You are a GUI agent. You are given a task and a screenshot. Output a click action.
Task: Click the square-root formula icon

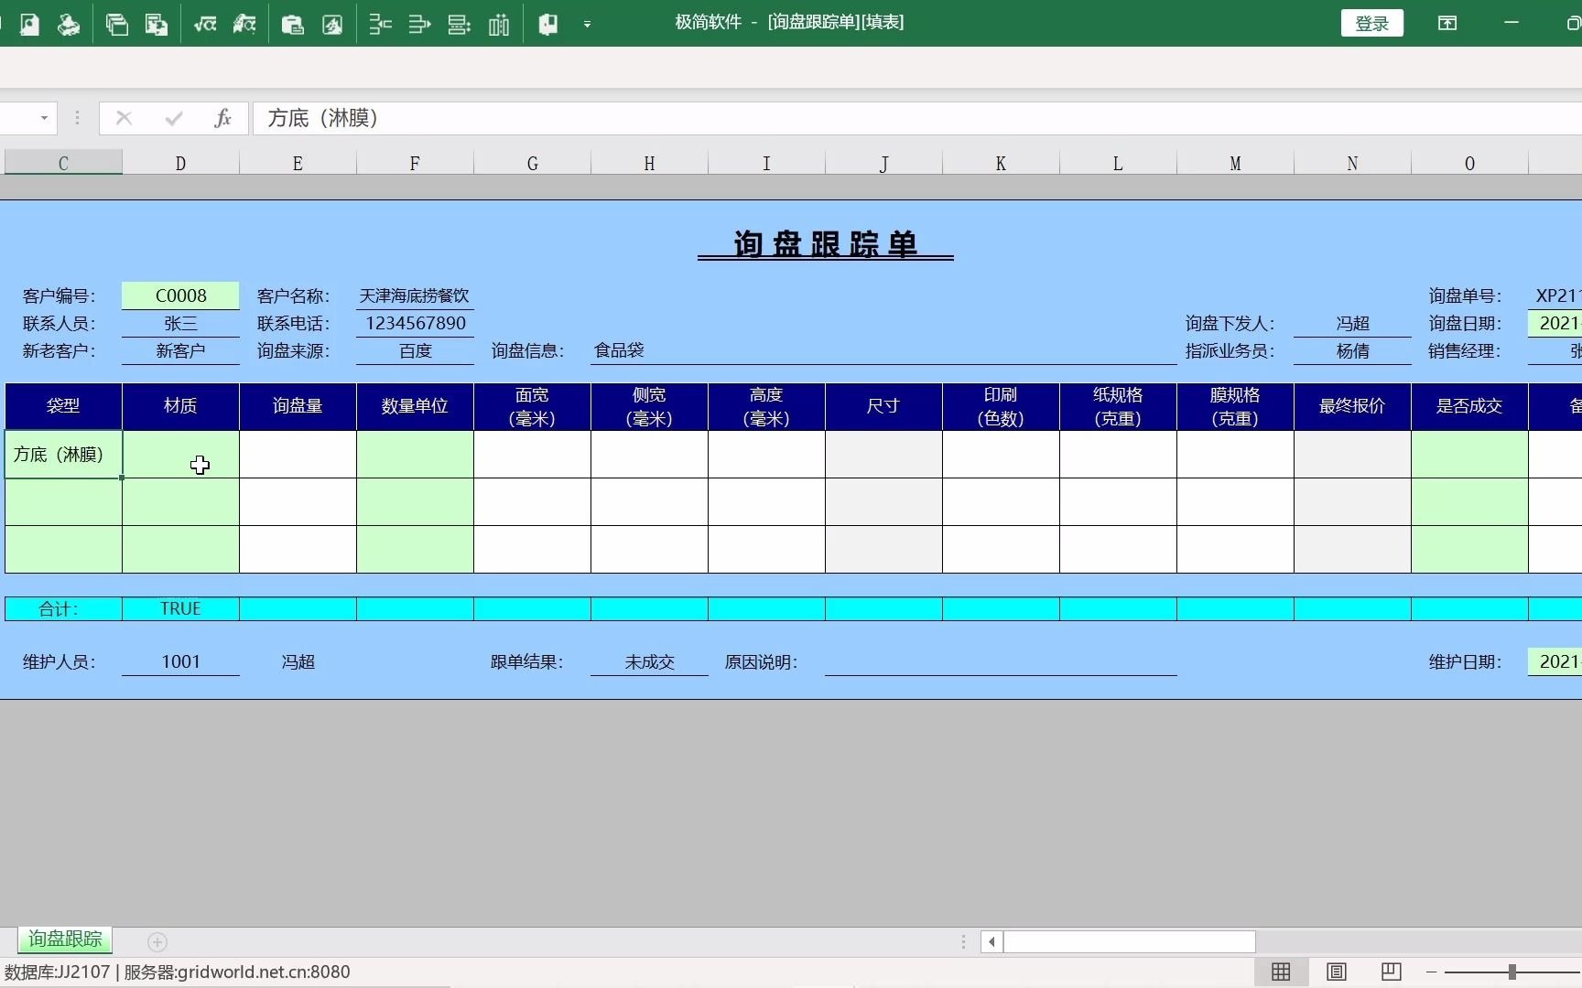coord(205,24)
